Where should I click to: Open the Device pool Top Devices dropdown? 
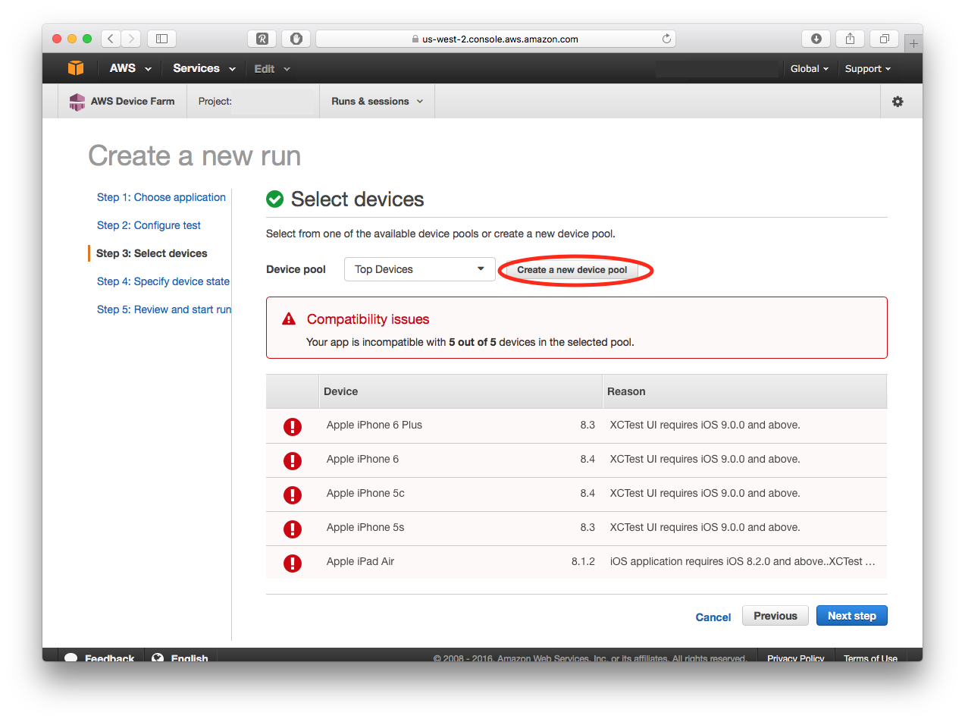click(x=419, y=269)
